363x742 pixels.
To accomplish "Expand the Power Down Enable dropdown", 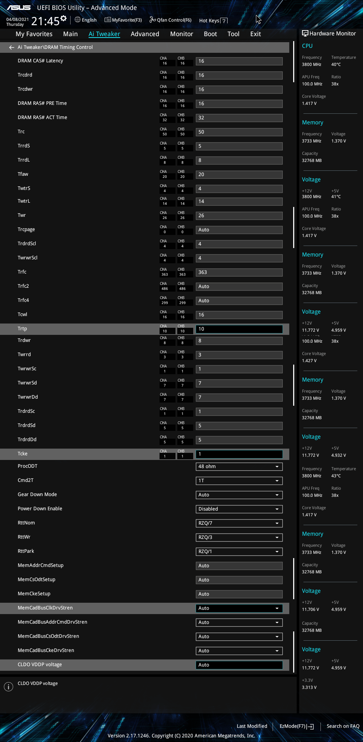I will (239, 509).
